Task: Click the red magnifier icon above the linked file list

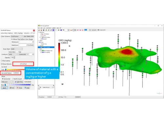Action: [x=53, y=86]
